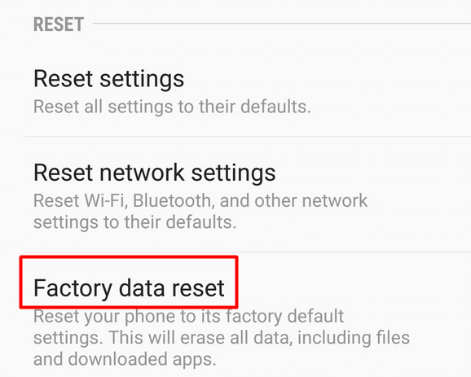Click the RESET section header
Image resolution: width=471 pixels, height=377 pixels.
point(59,24)
